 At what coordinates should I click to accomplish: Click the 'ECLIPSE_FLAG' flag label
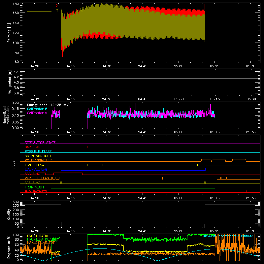tap(36, 169)
